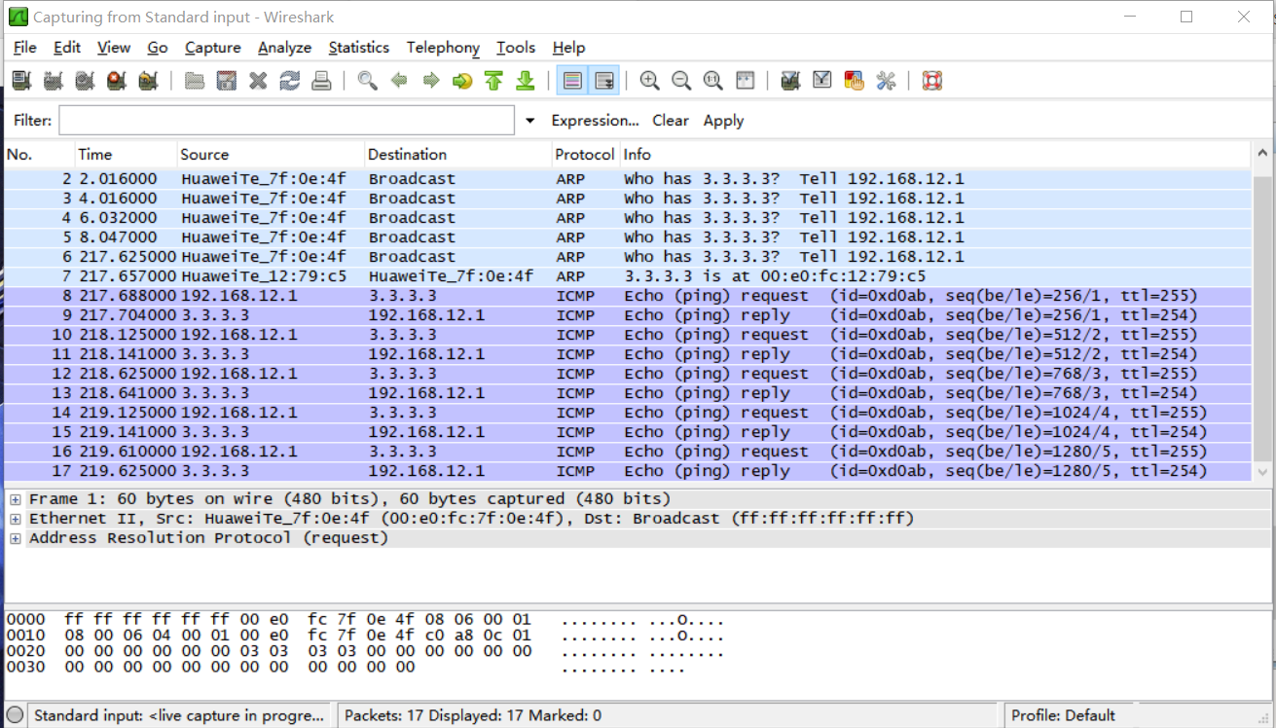Start a new live capture icon
Image resolution: width=1276 pixels, height=728 pixels.
click(x=85, y=81)
